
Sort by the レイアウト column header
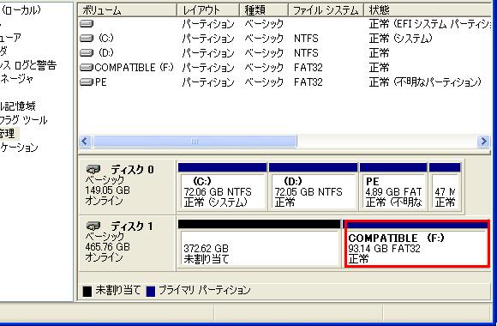(208, 10)
